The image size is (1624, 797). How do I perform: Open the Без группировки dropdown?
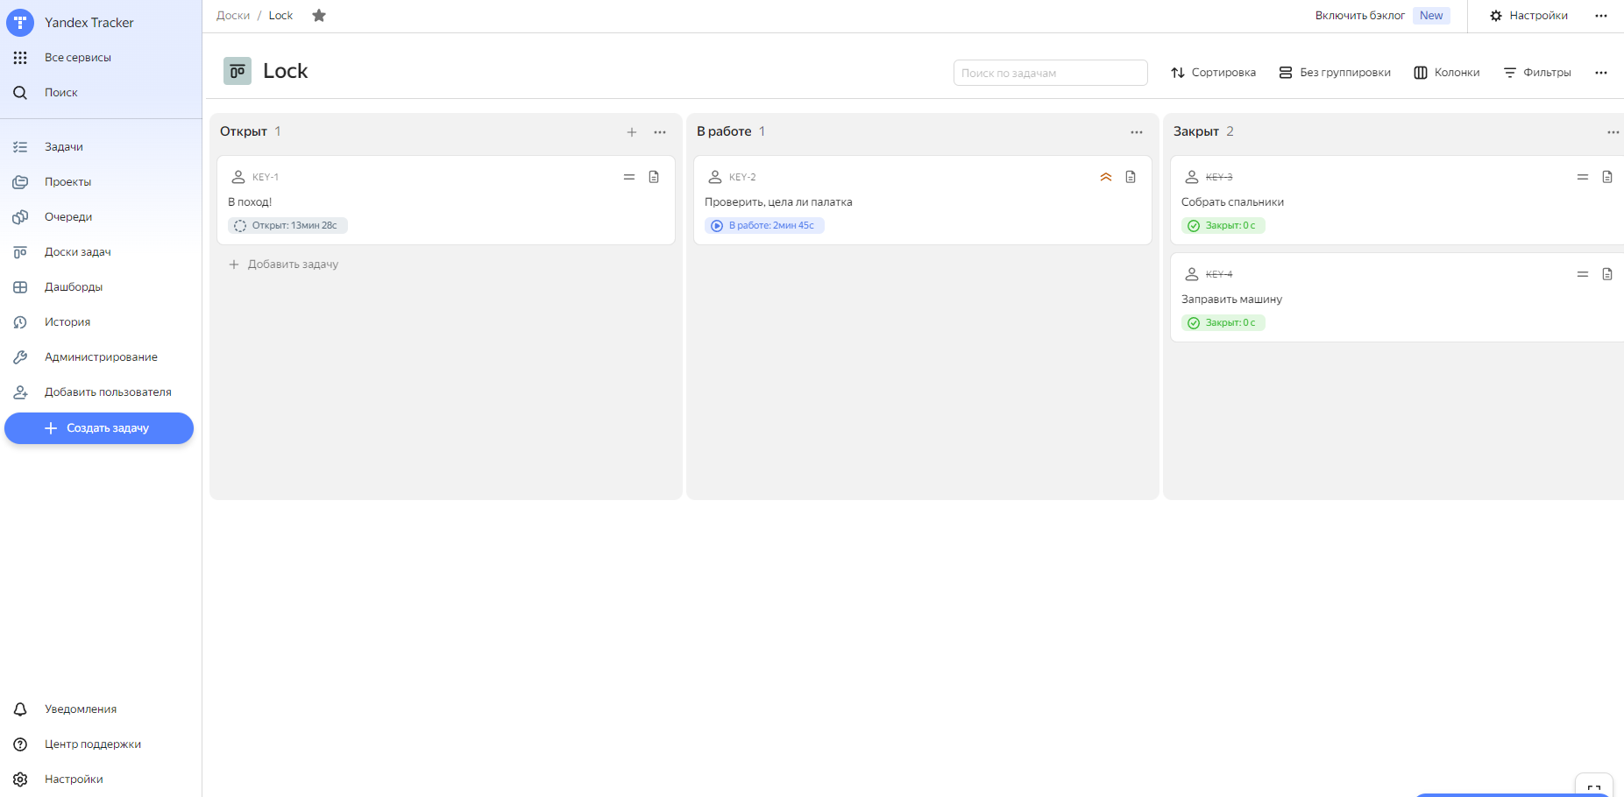(1335, 73)
